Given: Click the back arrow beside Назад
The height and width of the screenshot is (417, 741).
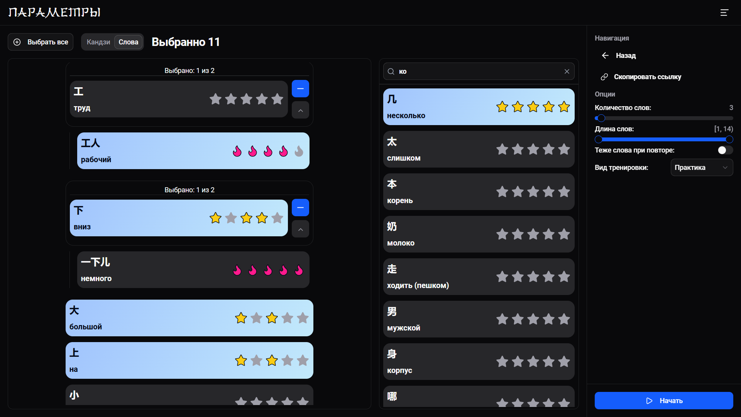Looking at the screenshot, I should pos(605,55).
